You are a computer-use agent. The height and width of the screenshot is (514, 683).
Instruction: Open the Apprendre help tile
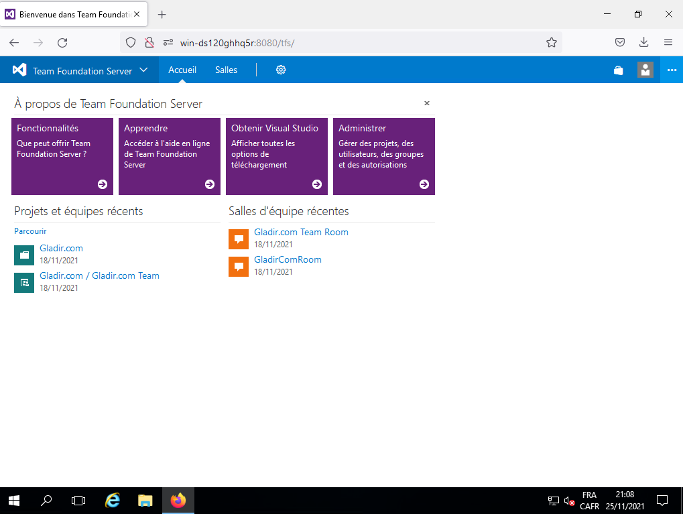click(x=170, y=156)
